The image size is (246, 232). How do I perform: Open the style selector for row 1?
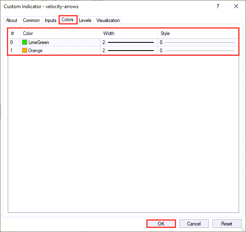coord(198,51)
